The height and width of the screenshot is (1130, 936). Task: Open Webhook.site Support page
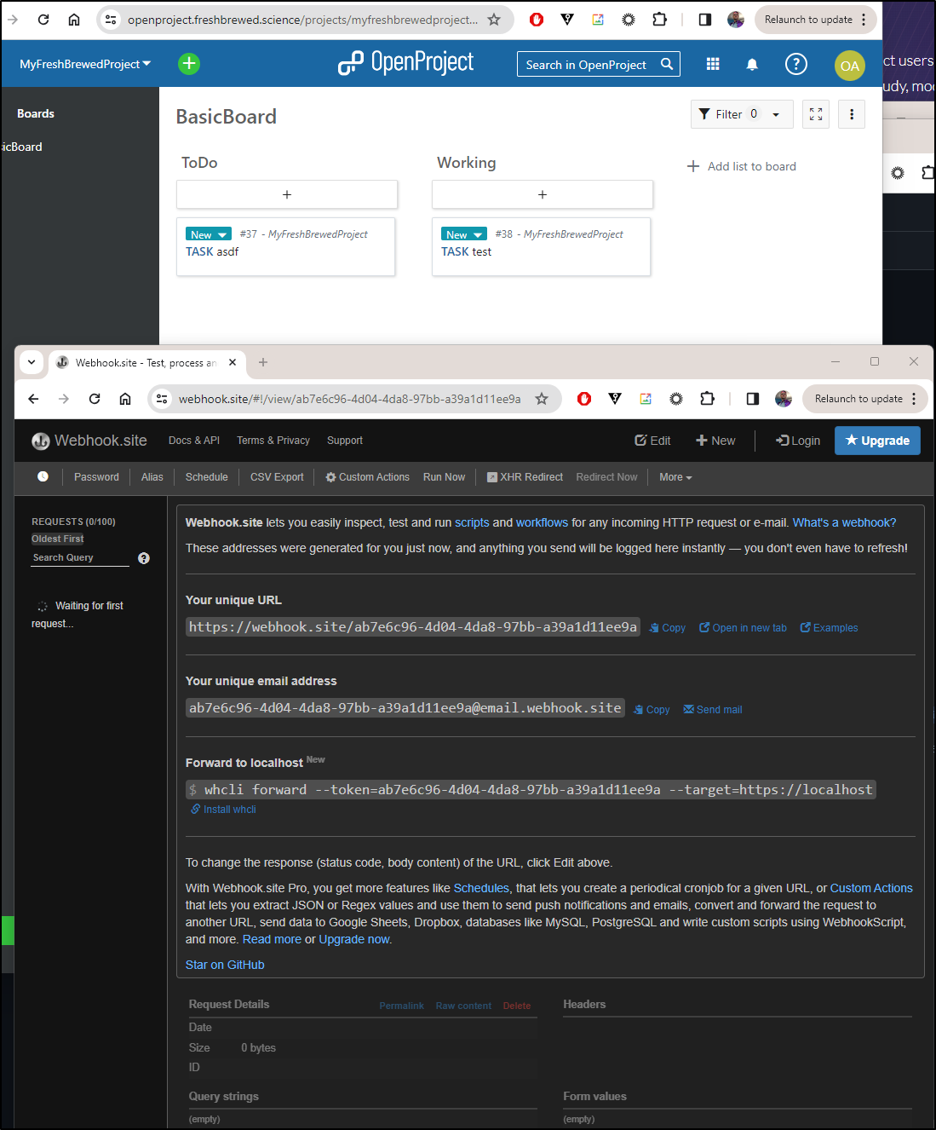point(345,441)
